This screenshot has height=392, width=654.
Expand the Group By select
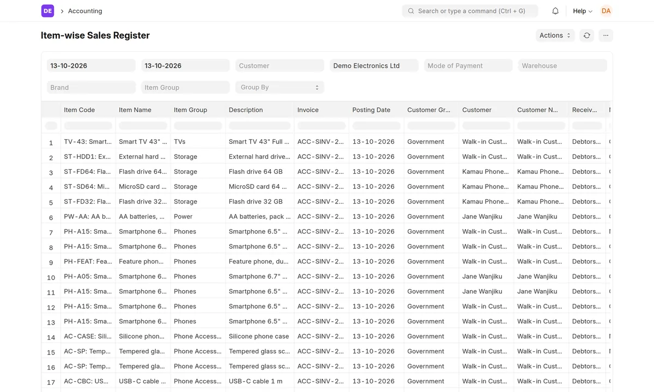pyautogui.click(x=280, y=87)
